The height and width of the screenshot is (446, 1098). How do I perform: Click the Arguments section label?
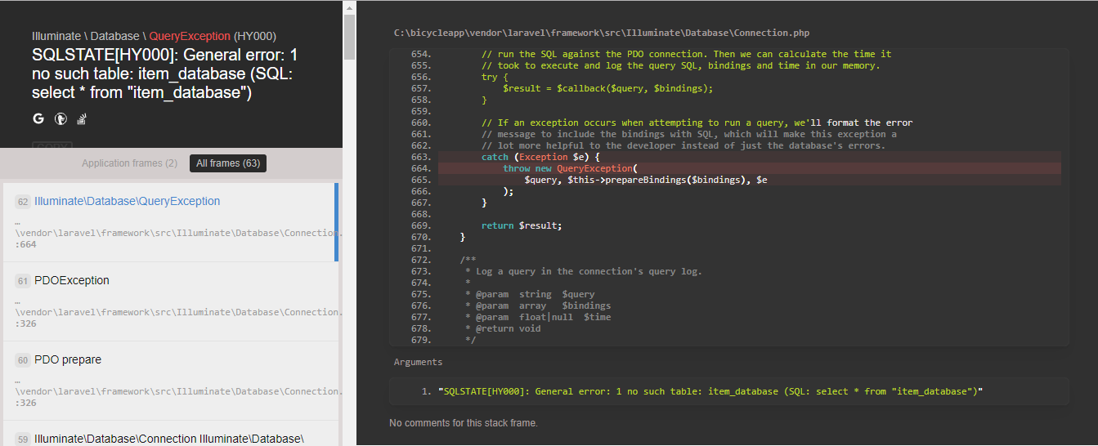[x=418, y=362]
